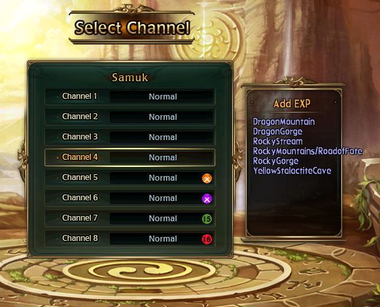Click RockyMountains/RoadofFate entry
The image size is (380, 307).
point(307,151)
